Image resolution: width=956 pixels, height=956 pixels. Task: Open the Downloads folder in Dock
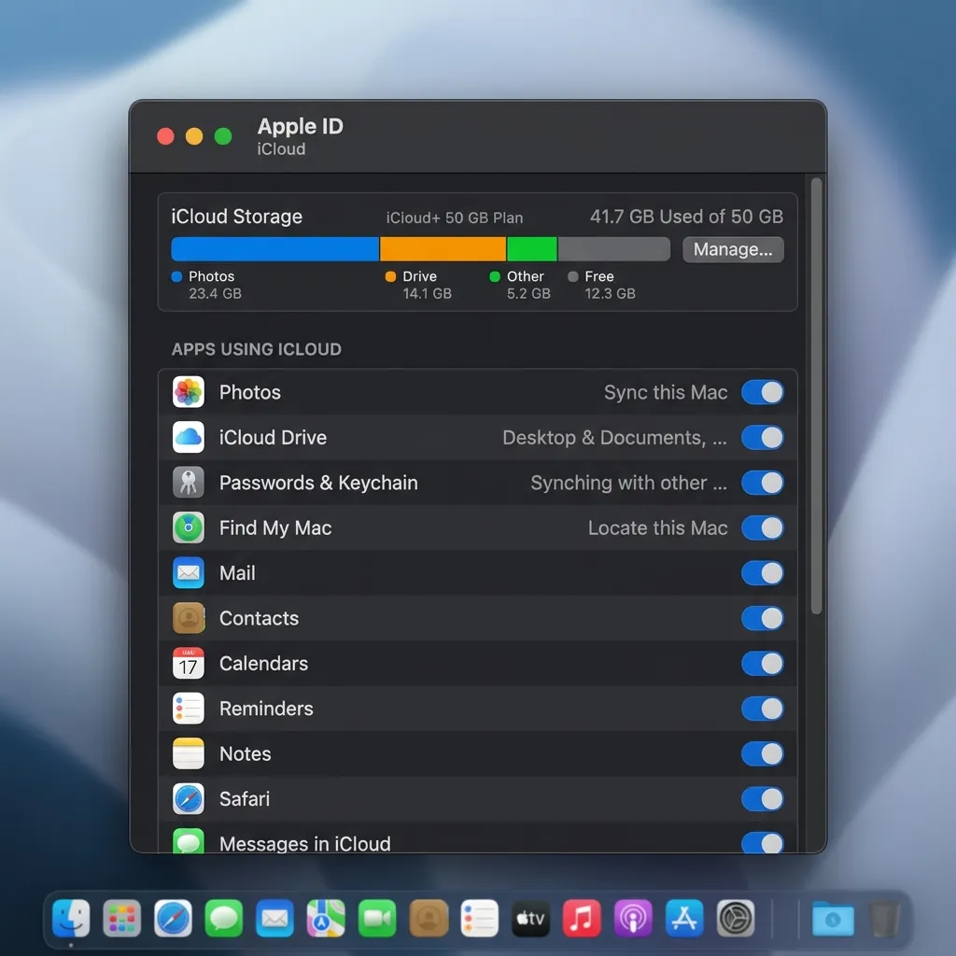pos(833,918)
